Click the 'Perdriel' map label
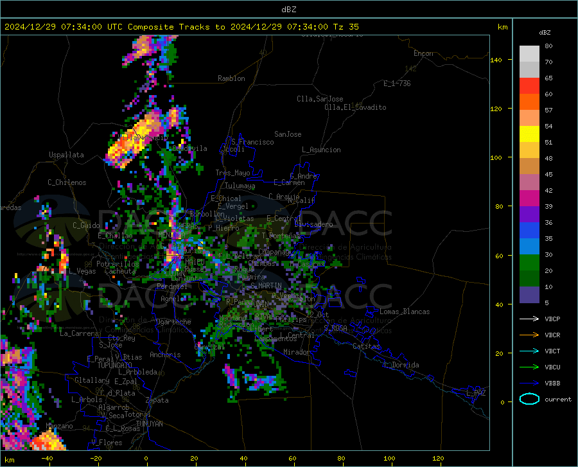 pyautogui.click(x=172, y=286)
